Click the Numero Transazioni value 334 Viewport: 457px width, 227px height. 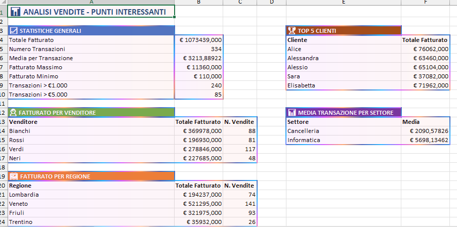[198, 49]
